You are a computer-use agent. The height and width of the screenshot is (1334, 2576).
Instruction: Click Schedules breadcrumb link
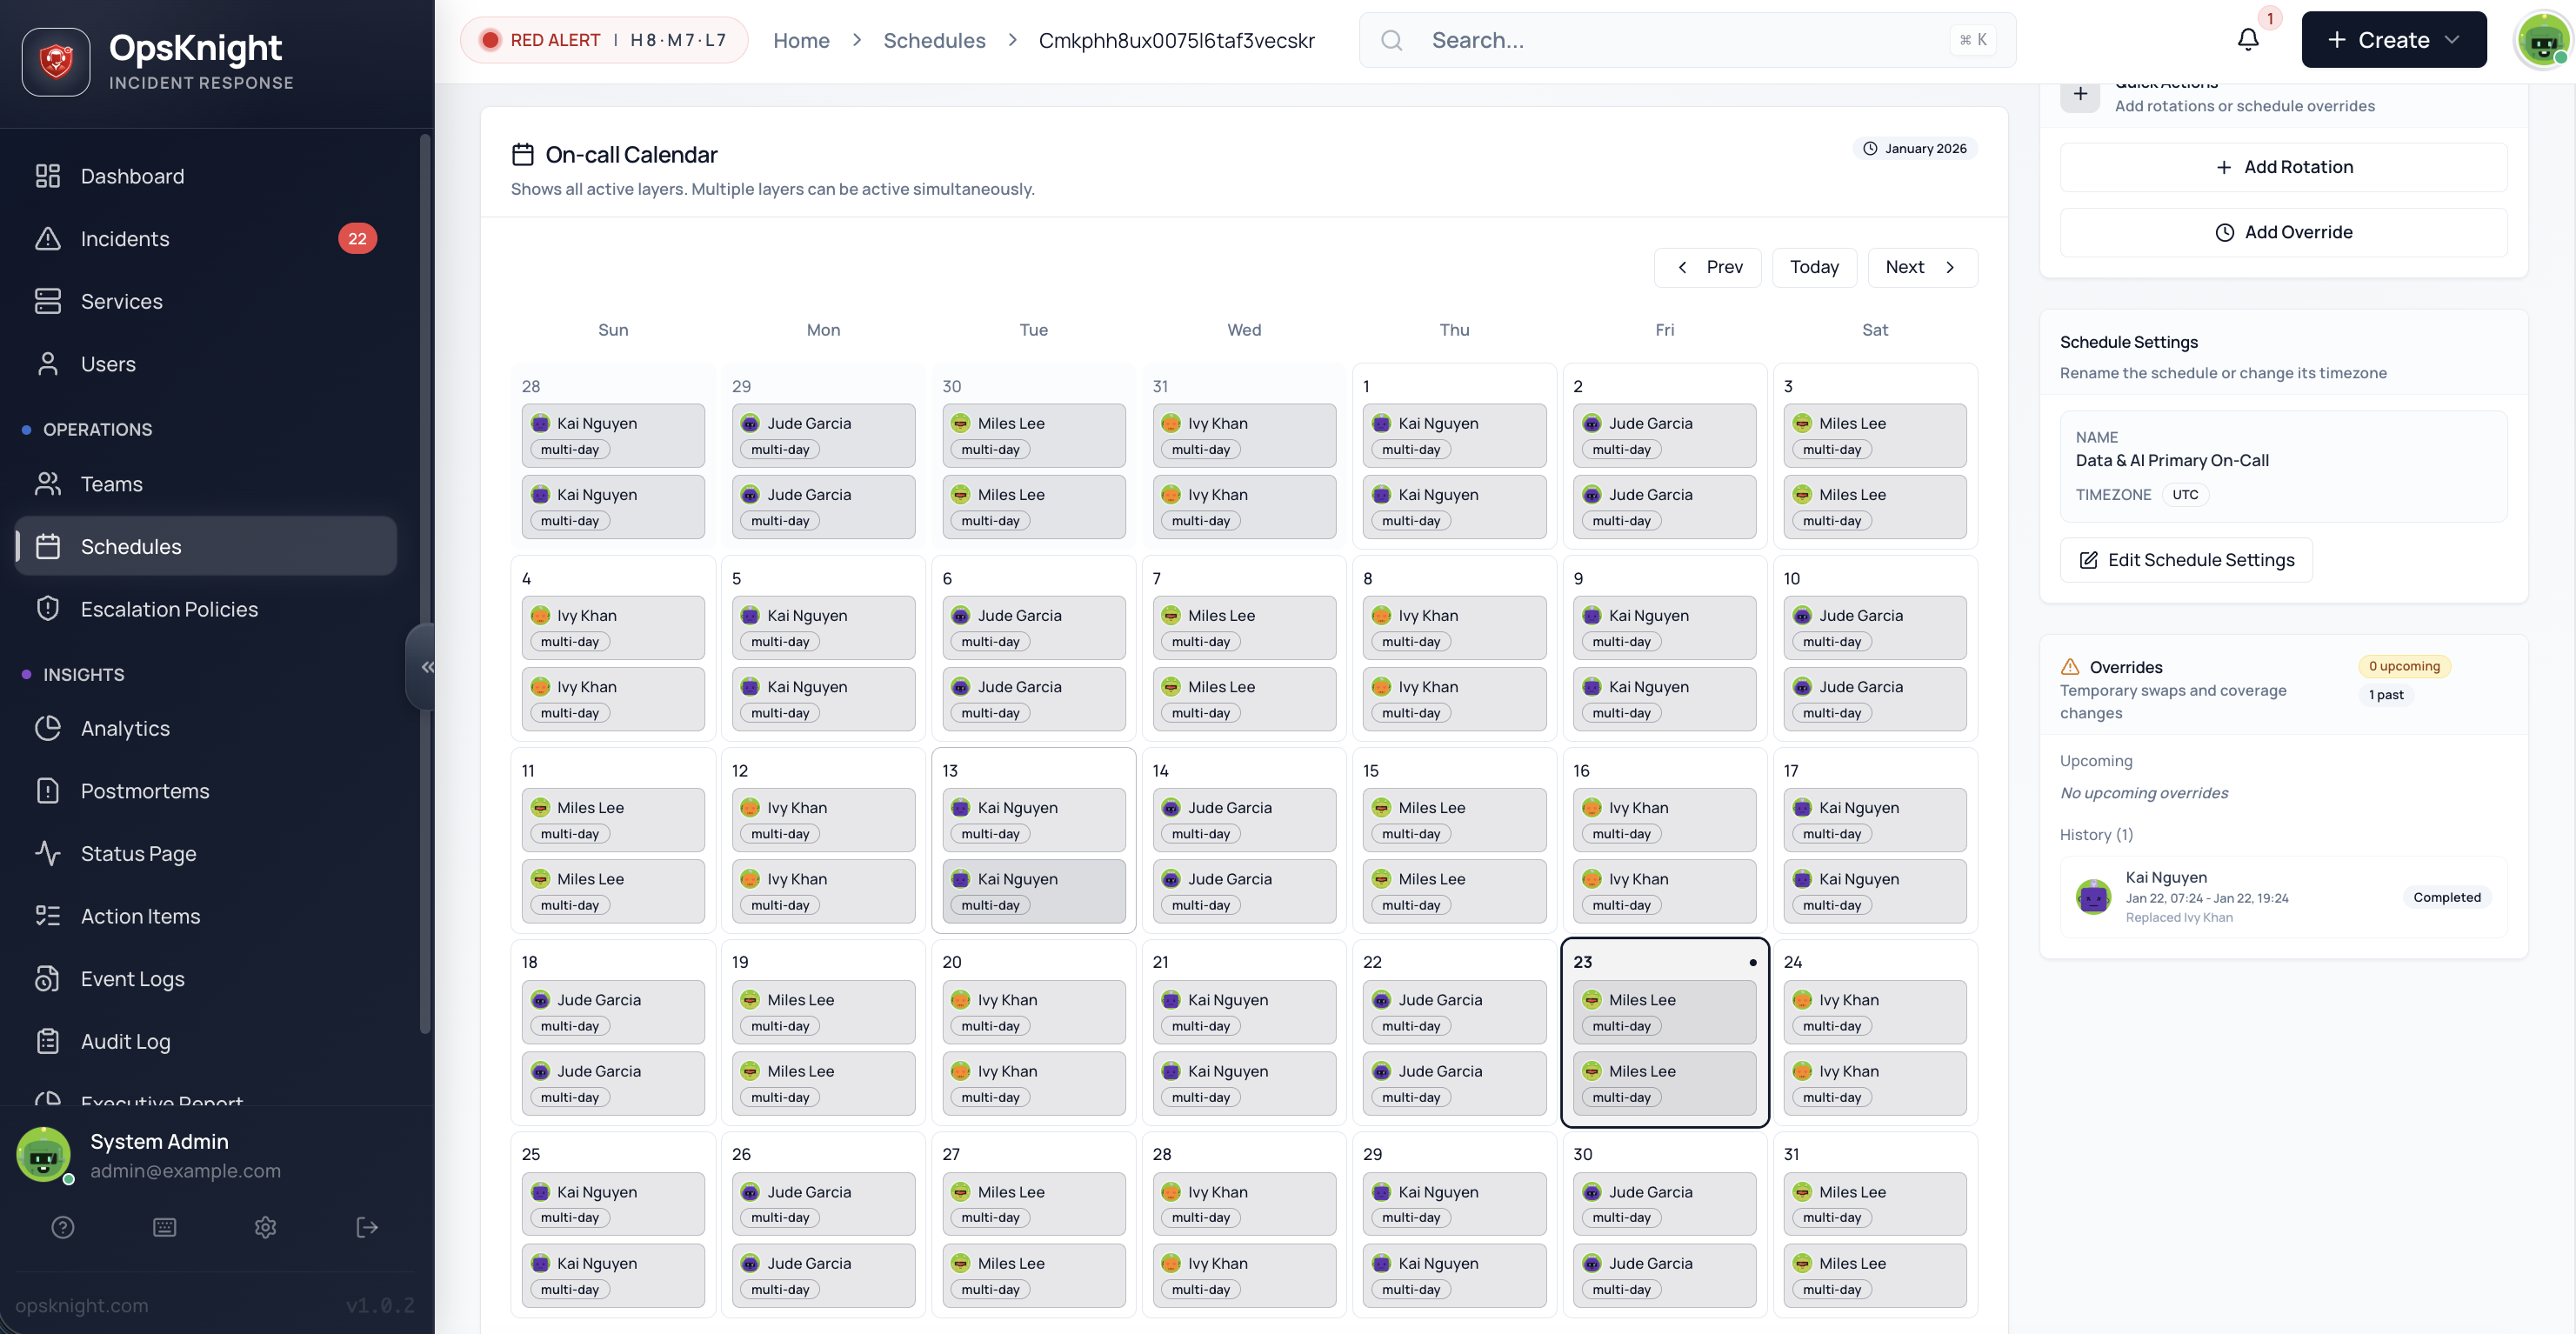pos(934,40)
